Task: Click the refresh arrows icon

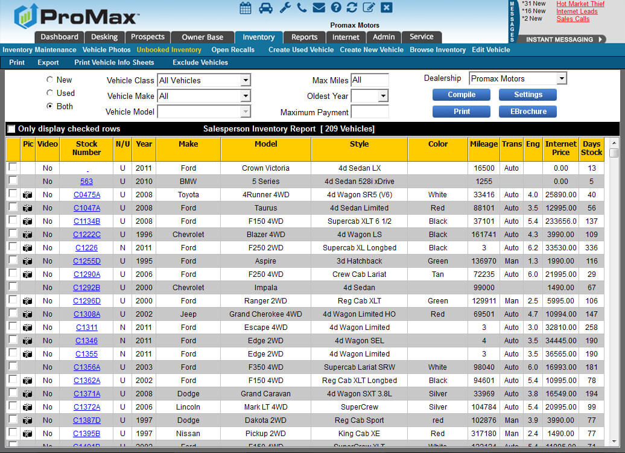Action: click(x=352, y=8)
